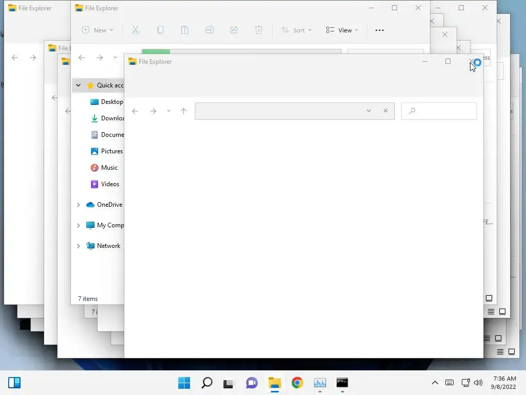Click the Copy icon in toolbar
Viewport: 526px width, 395px height.
coord(160,30)
